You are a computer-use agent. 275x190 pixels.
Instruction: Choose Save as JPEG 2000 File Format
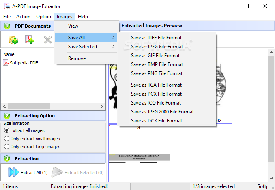[166, 112]
